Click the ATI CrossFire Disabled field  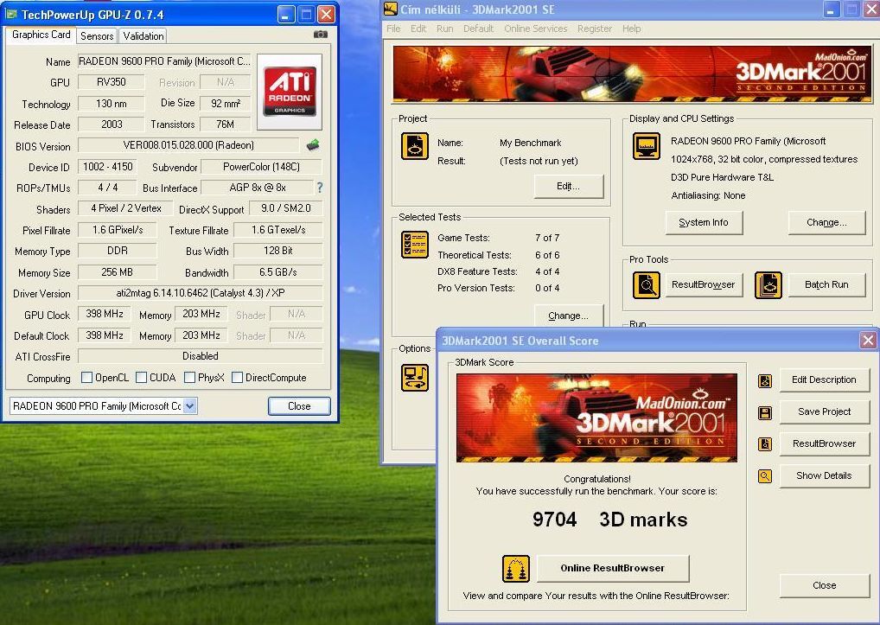click(201, 356)
